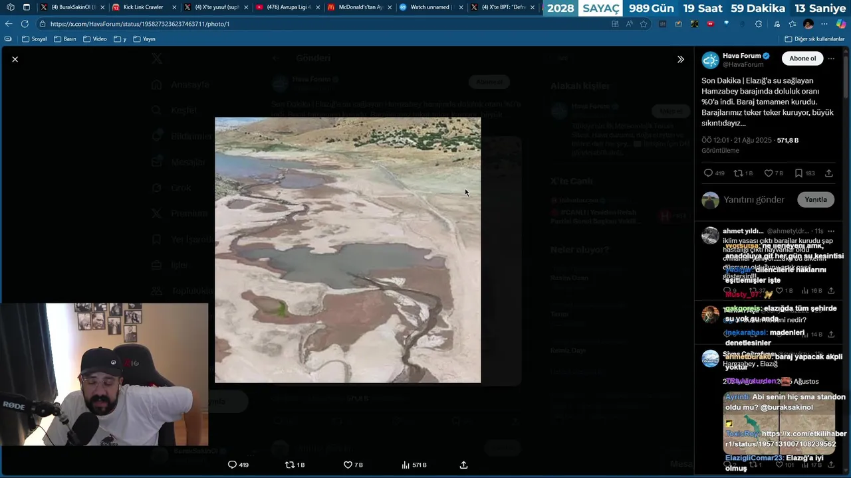
Task: Open the three-dot menu on ahmet yıldı reply
Action: pos(831,231)
